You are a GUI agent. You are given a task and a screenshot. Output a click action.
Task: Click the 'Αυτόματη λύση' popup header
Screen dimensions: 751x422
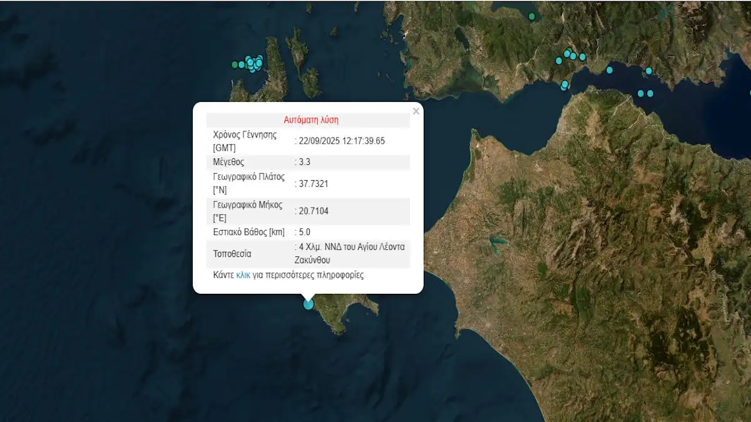[311, 120]
